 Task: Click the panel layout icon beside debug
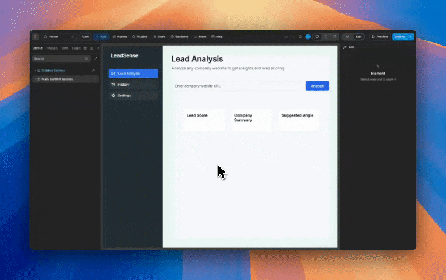[91, 48]
